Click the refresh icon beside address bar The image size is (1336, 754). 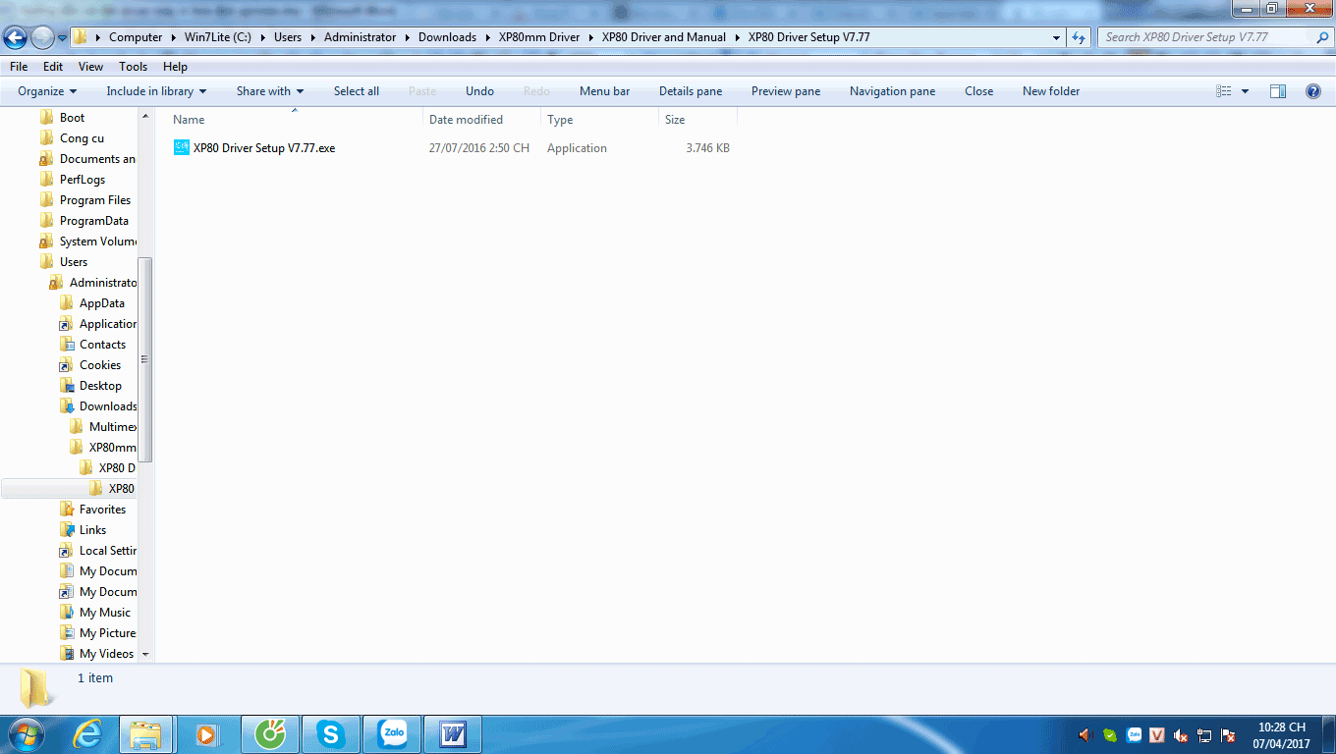point(1079,37)
